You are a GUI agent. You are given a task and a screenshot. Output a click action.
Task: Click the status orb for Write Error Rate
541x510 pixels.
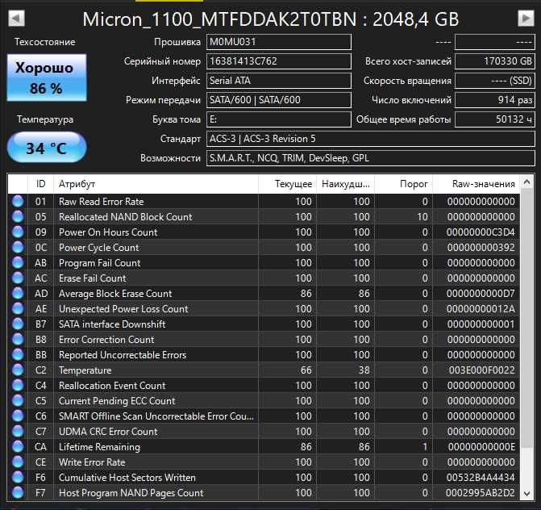point(18,462)
